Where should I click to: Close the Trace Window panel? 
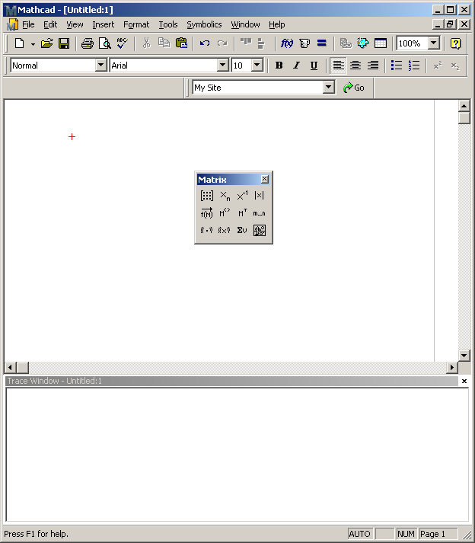coord(464,382)
